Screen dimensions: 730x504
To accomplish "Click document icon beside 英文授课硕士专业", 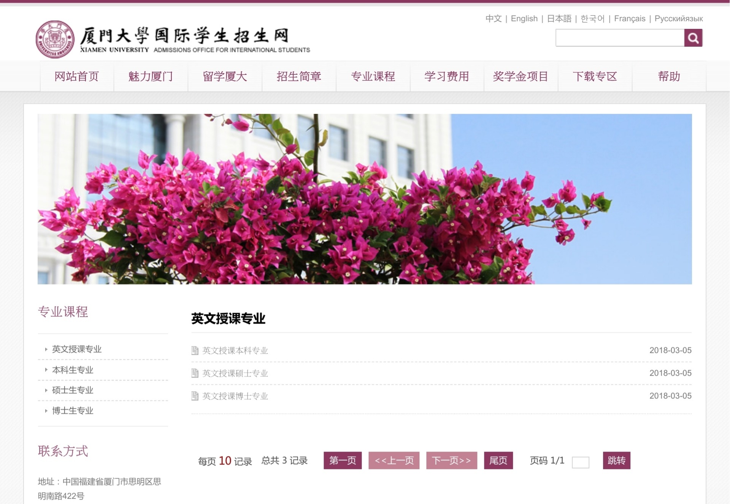I will click(195, 373).
